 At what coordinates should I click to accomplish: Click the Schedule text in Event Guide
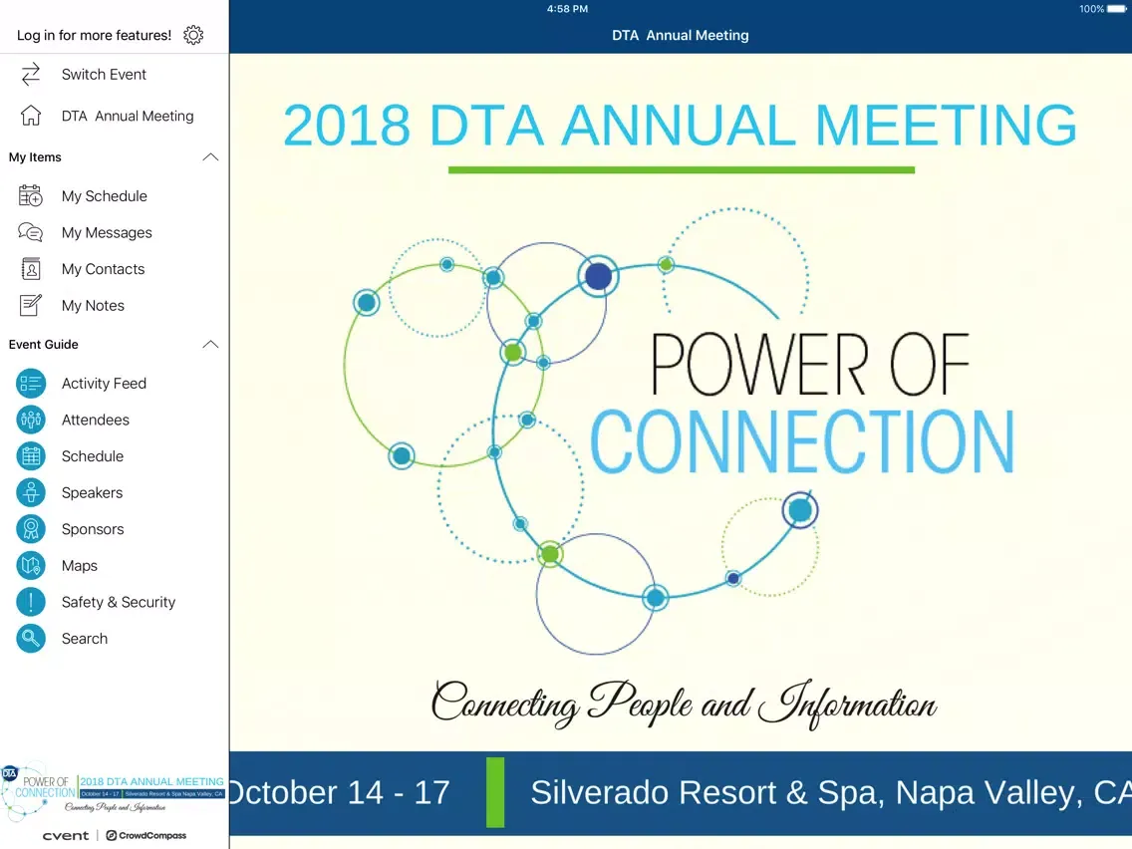(93, 456)
